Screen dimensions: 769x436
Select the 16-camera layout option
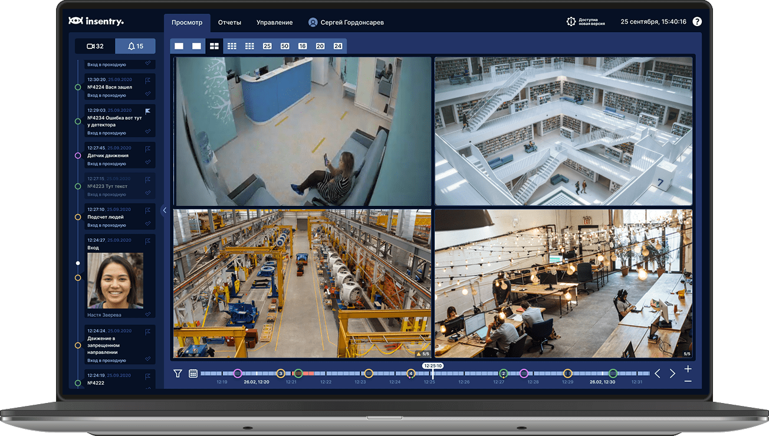click(303, 45)
